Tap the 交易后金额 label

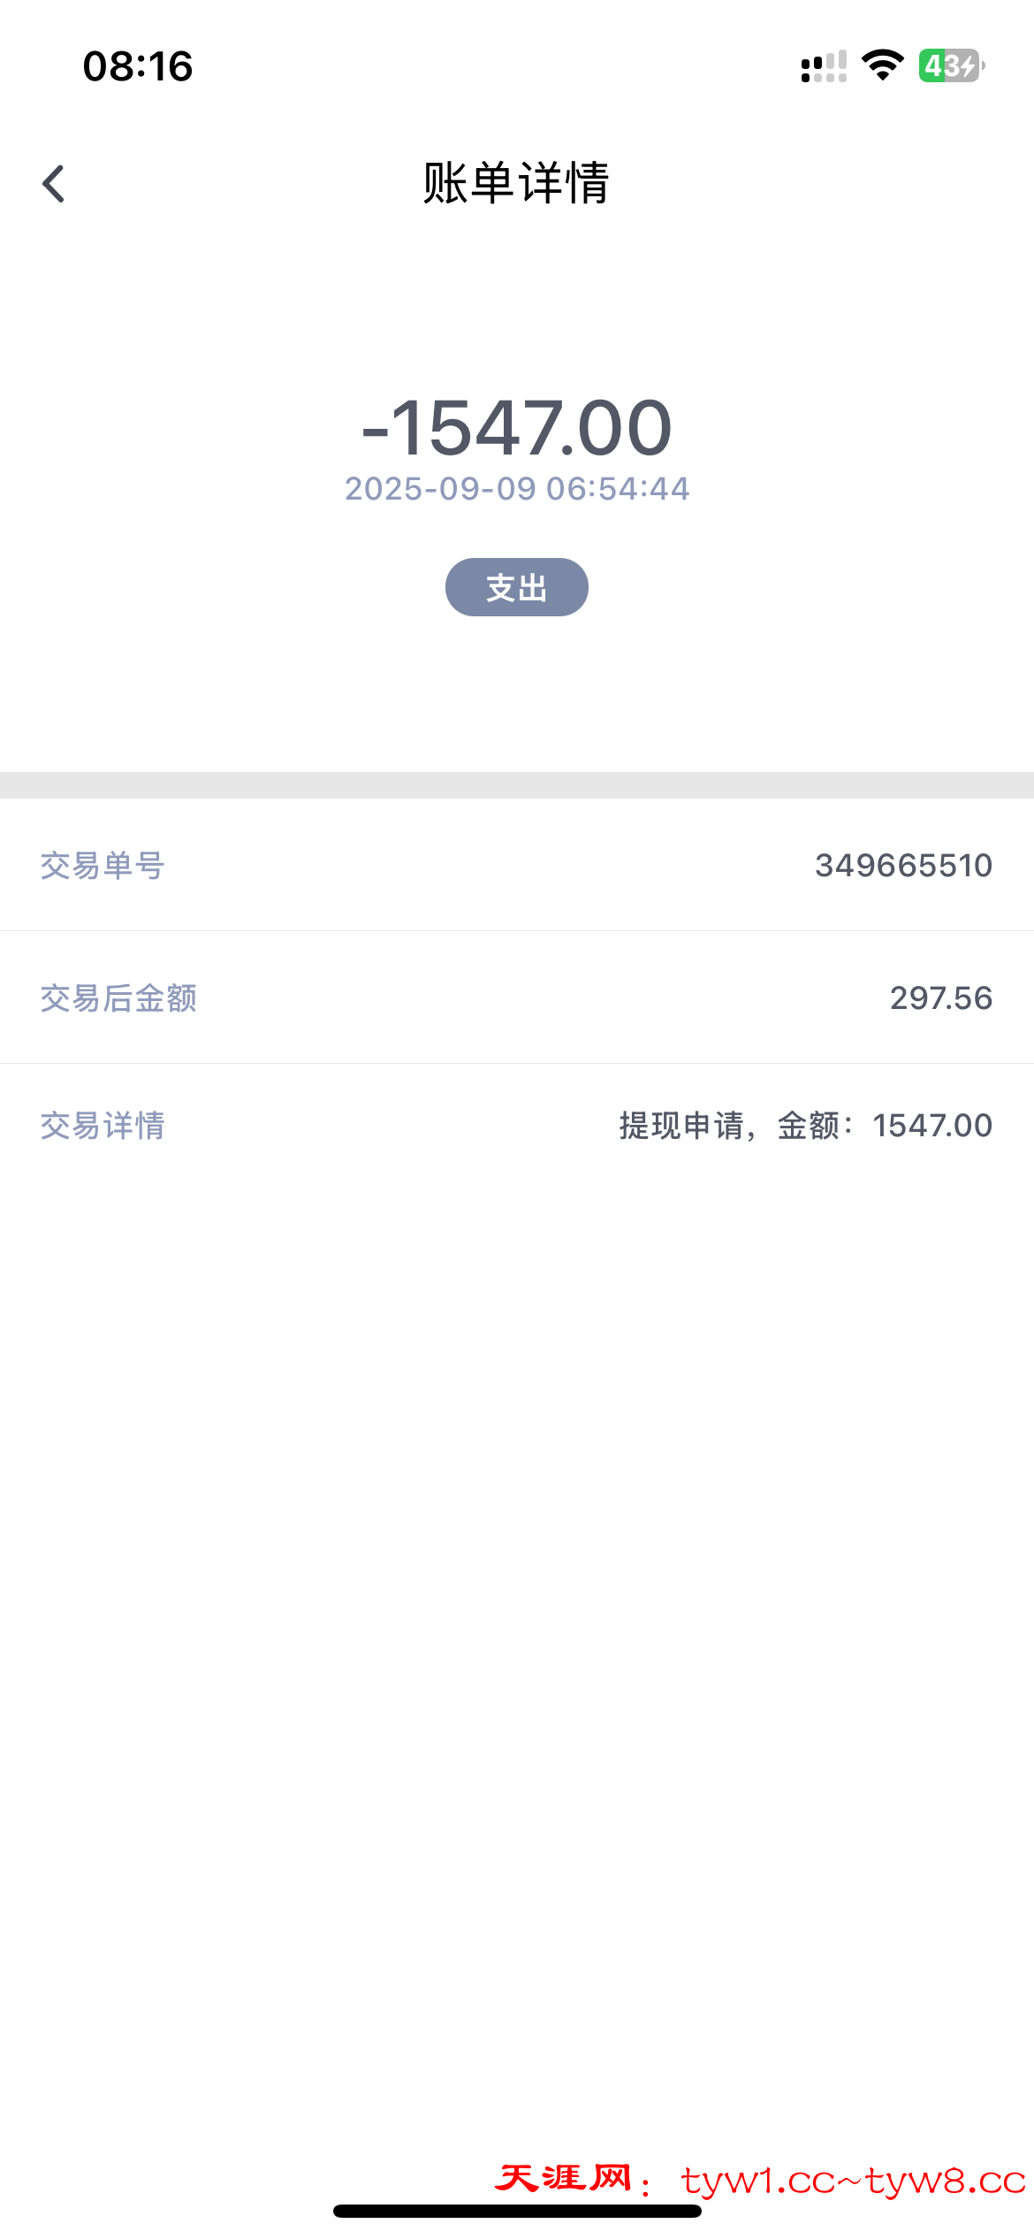pos(118,998)
